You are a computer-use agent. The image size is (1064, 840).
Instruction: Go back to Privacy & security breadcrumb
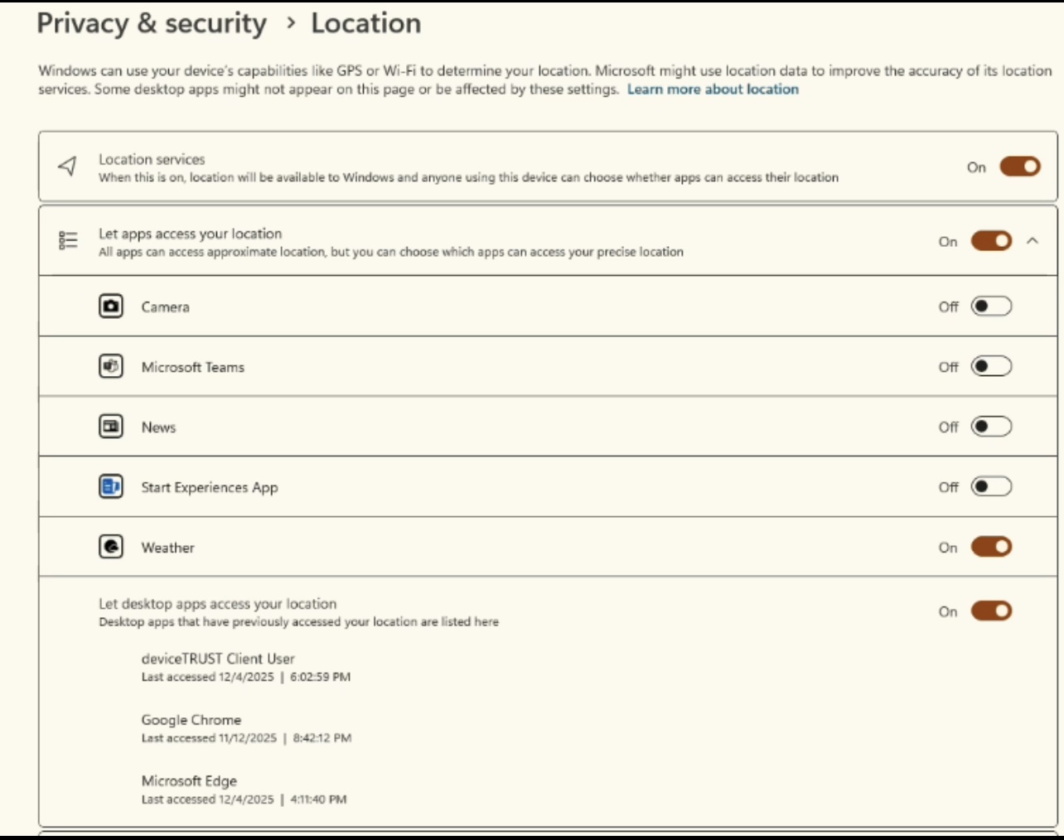point(152,23)
